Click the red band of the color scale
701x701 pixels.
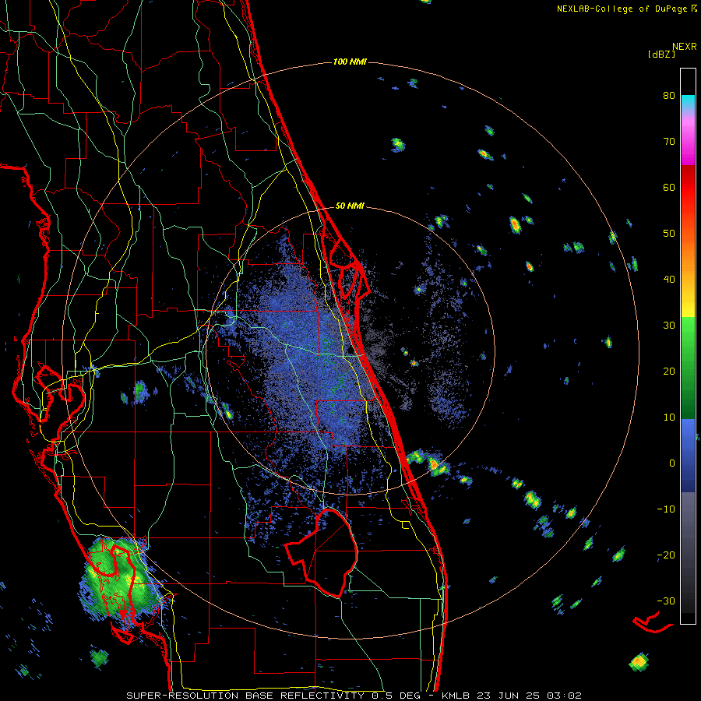pyautogui.click(x=688, y=183)
